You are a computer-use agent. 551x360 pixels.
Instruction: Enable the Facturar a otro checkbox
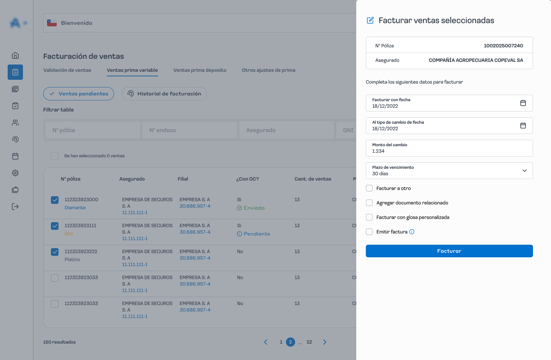click(369, 188)
